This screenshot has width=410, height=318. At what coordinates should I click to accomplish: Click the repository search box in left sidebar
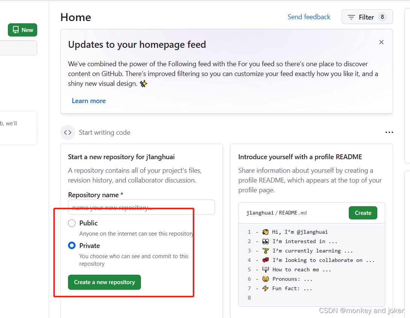[18, 48]
